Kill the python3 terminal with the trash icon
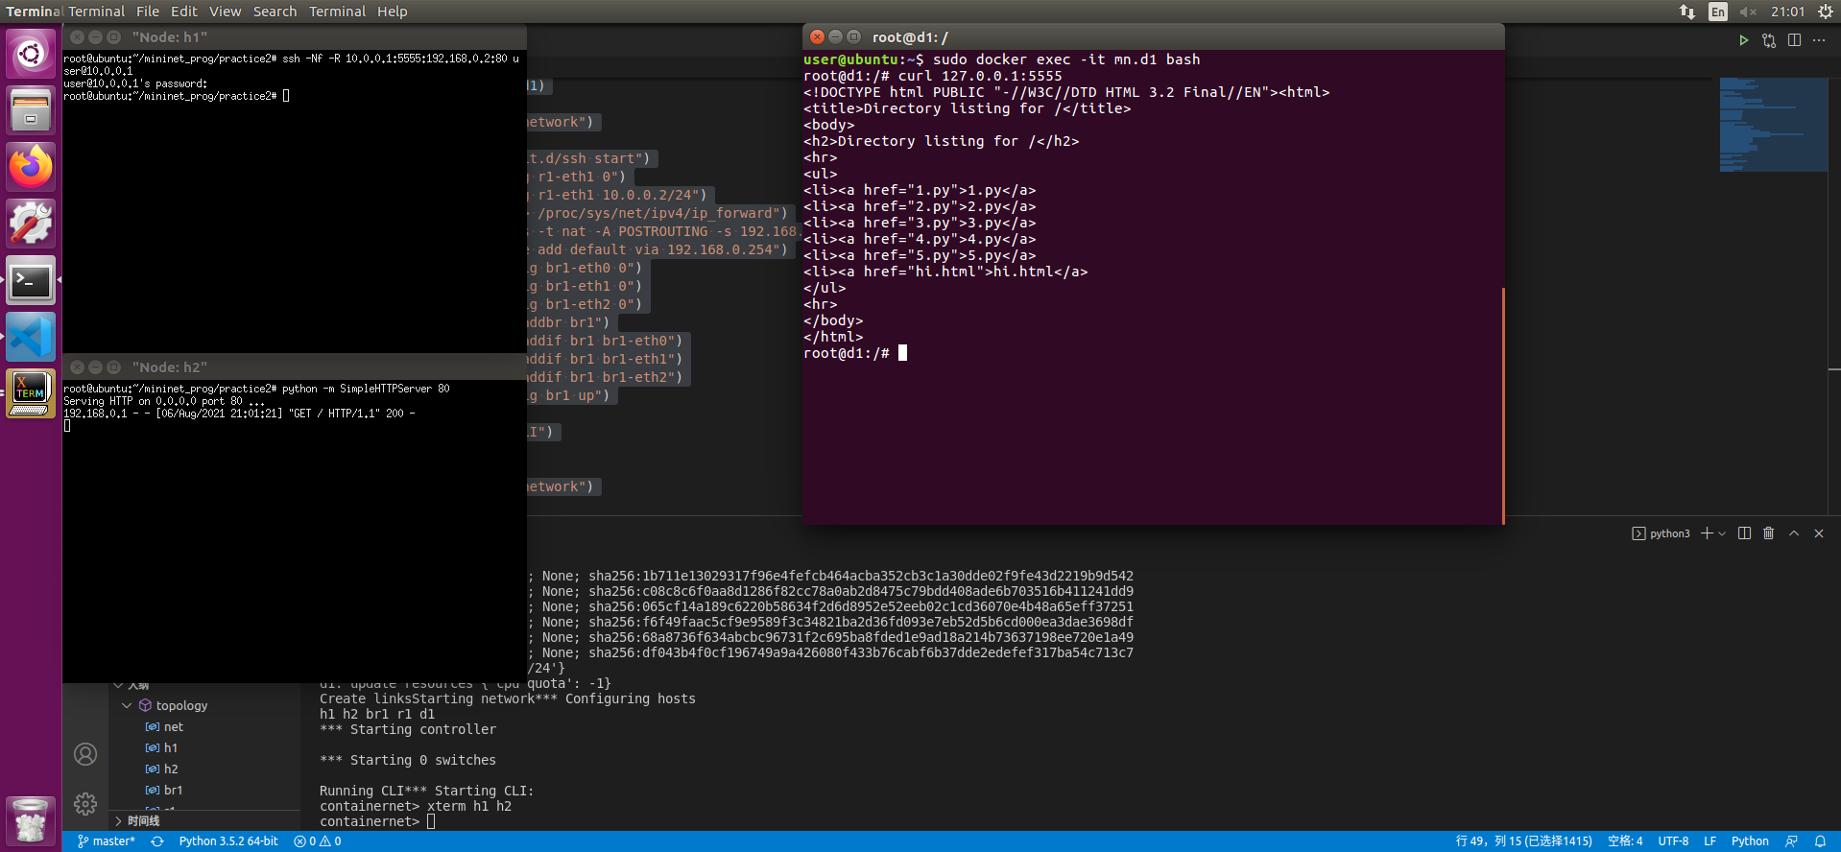 (x=1768, y=533)
